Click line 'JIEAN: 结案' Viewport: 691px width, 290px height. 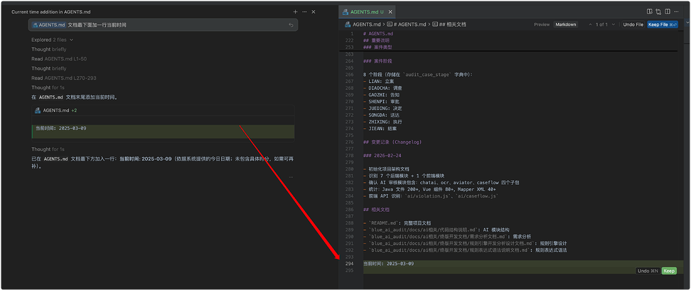coord(380,129)
